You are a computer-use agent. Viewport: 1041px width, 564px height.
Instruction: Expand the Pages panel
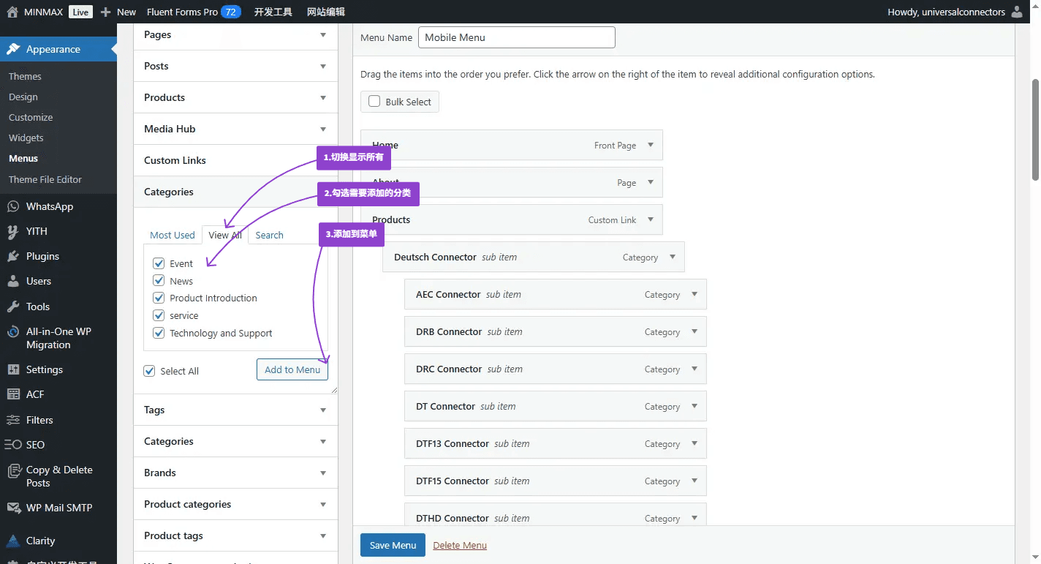pos(323,34)
